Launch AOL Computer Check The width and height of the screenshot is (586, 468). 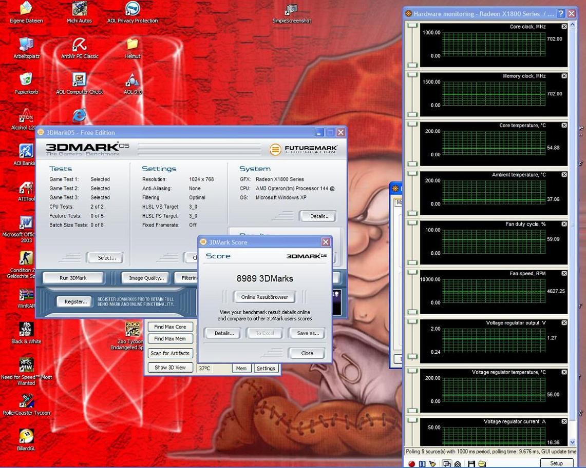pyautogui.click(x=79, y=84)
